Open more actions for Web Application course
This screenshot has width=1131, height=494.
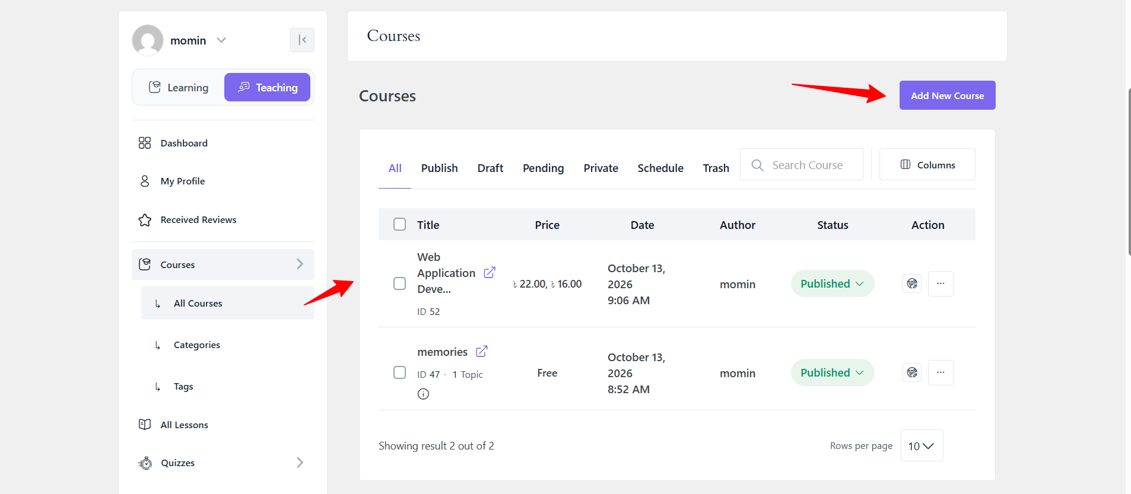tap(941, 283)
